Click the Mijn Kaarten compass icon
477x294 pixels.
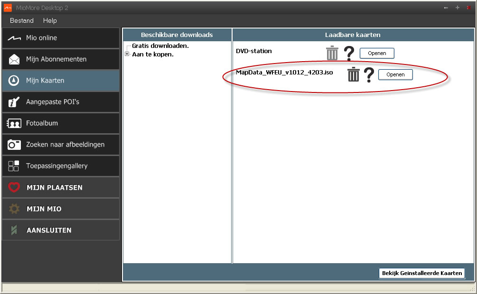14,81
